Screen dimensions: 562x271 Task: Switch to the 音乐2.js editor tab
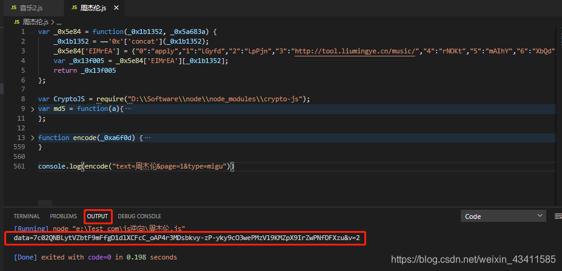click(32, 8)
